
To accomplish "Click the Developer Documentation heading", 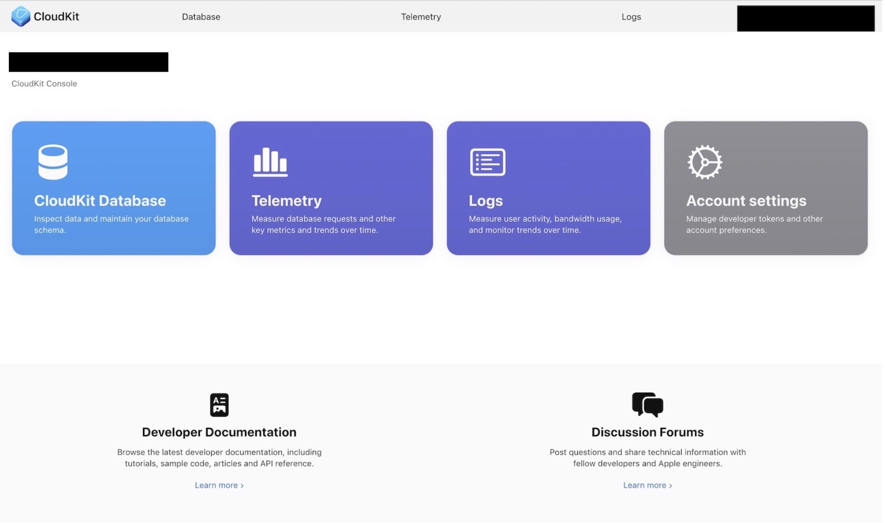I will pyautogui.click(x=219, y=432).
